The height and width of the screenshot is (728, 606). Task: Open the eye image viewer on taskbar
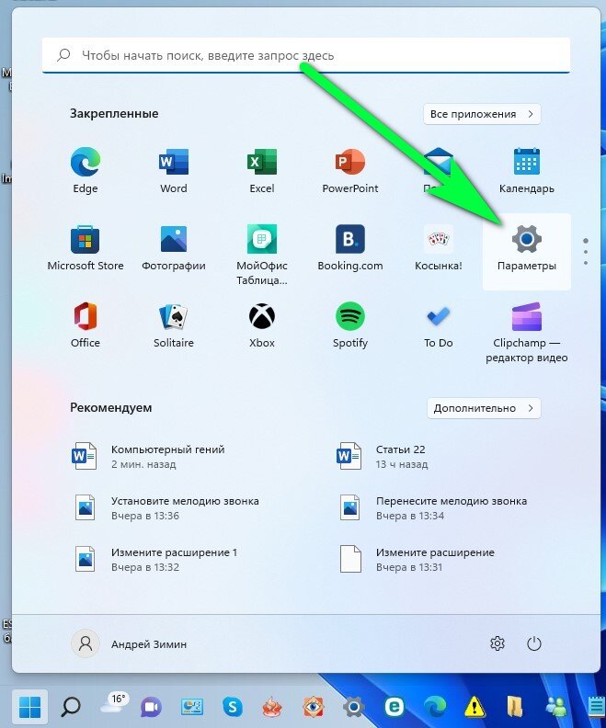313,707
